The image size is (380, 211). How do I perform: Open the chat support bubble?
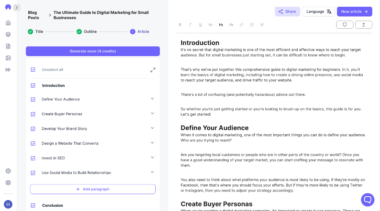(x=367, y=199)
